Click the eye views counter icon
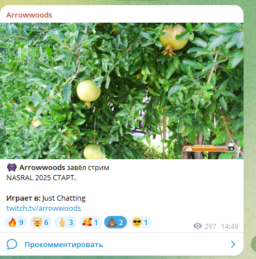 (x=198, y=226)
